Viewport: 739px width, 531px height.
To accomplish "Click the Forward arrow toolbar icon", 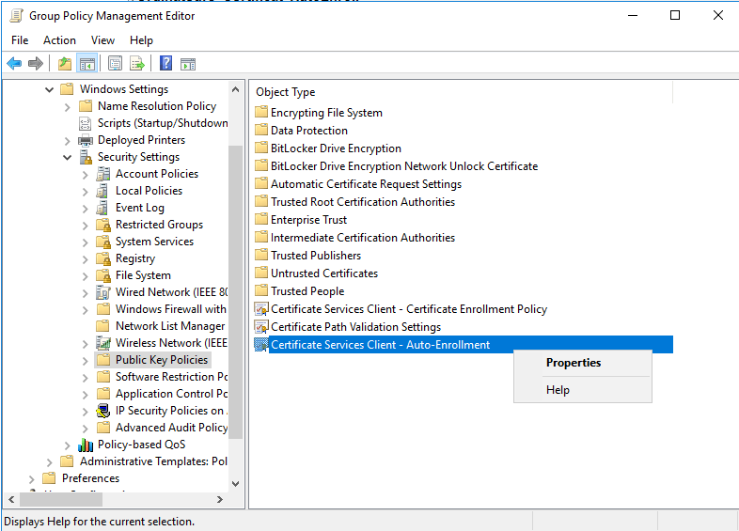I will click(36, 63).
